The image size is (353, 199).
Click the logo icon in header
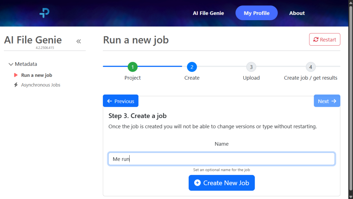coord(44,13)
